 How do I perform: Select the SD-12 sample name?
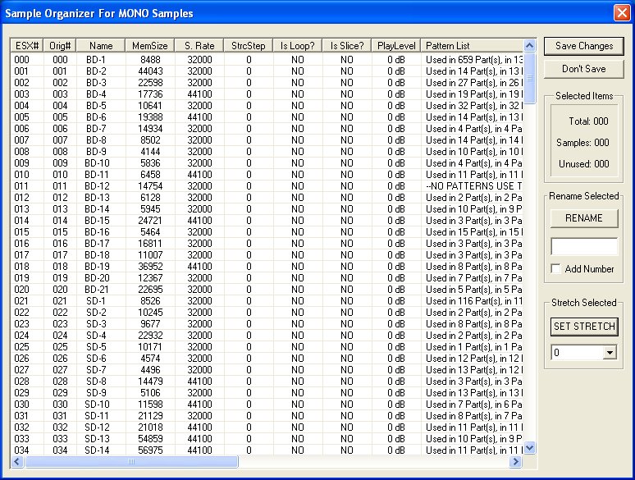coord(97,427)
